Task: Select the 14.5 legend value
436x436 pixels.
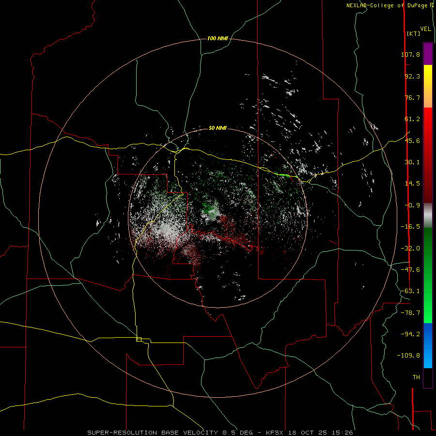Action: coord(412,184)
